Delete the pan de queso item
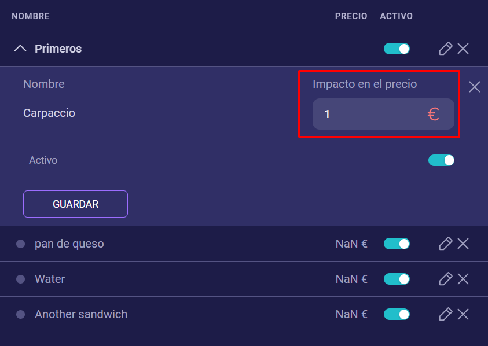 pyautogui.click(x=463, y=244)
